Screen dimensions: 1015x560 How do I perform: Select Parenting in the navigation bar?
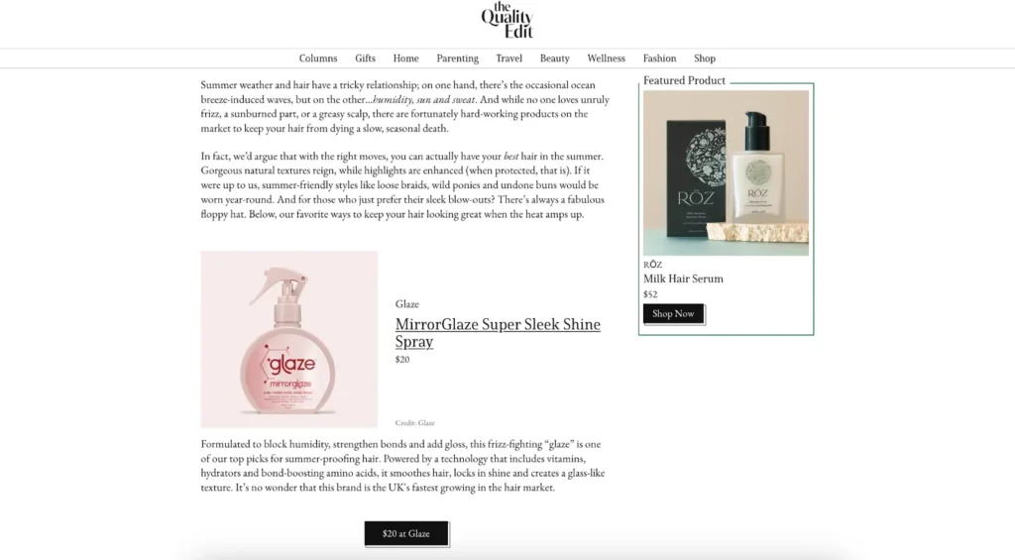pos(457,58)
